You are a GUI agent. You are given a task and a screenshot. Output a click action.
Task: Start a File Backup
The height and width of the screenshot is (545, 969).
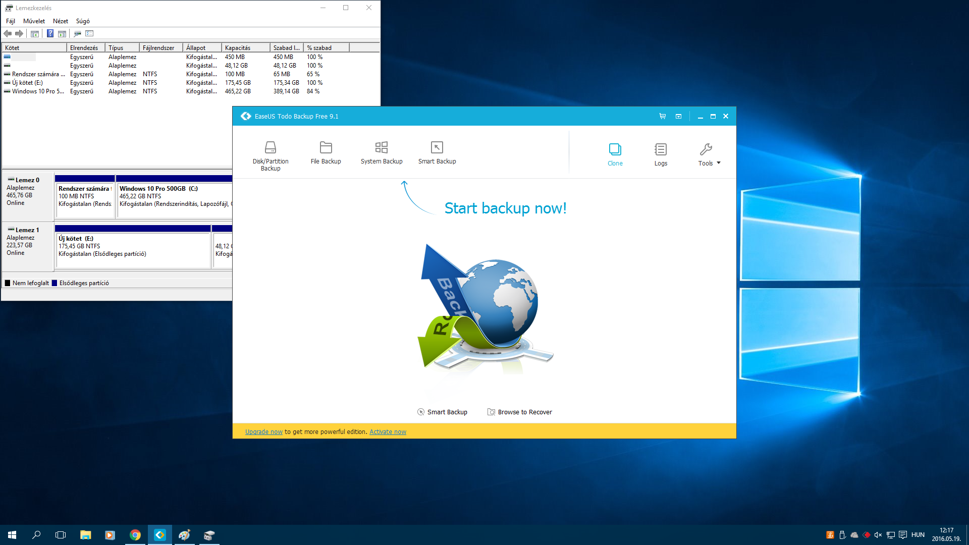(326, 153)
